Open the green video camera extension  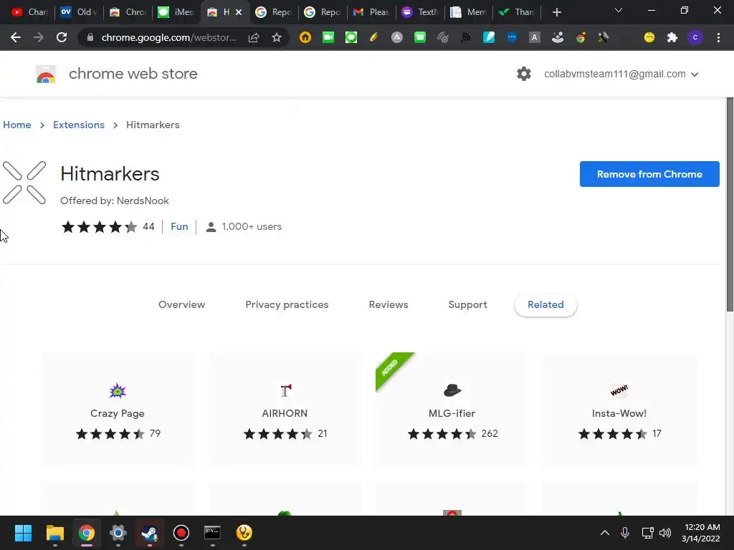[328, 37]
